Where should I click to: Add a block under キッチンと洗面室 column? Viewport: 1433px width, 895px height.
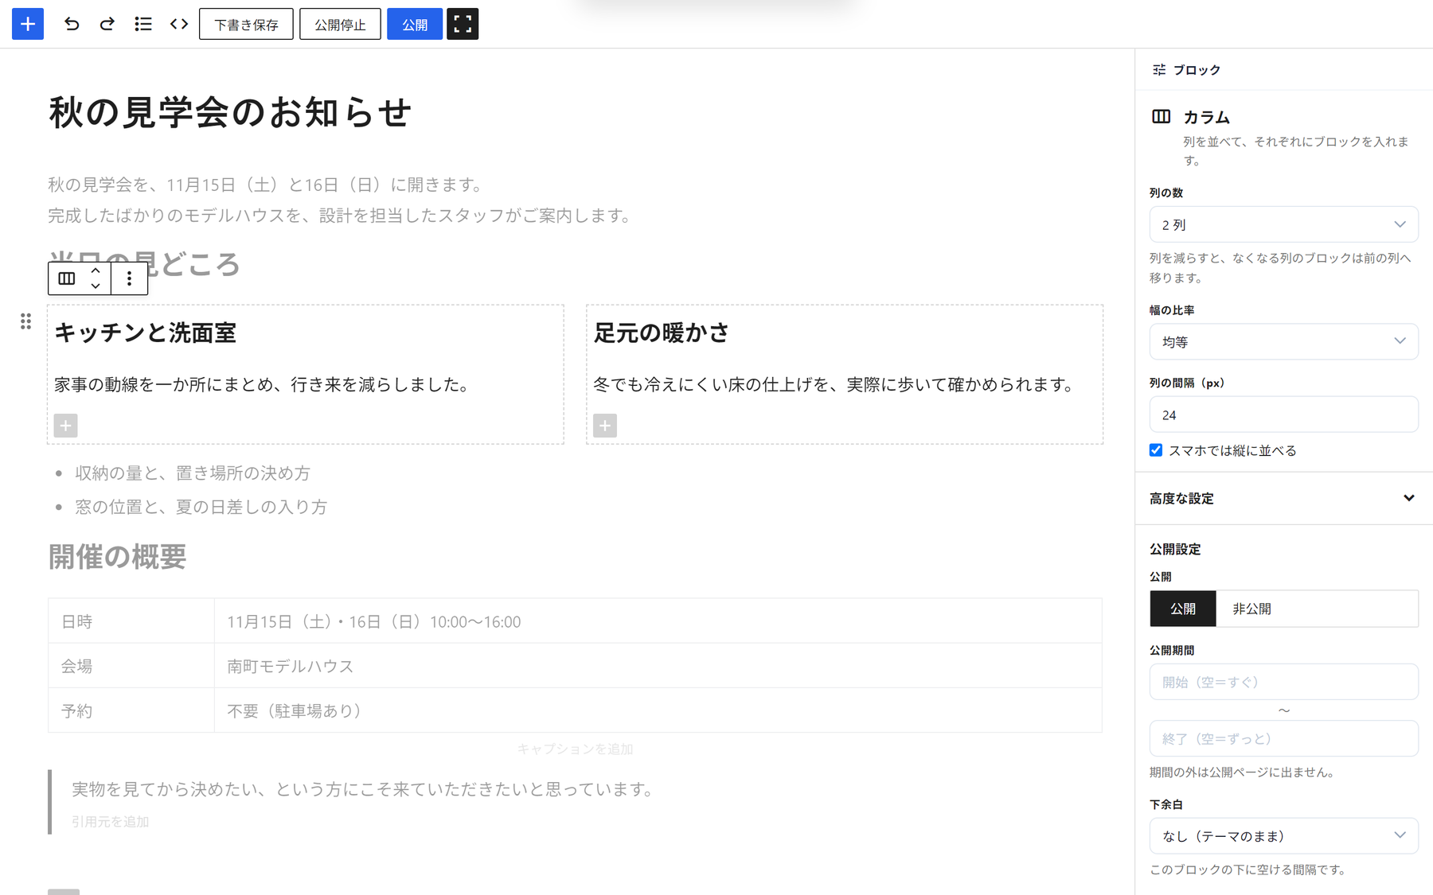(x=66, y=426)
